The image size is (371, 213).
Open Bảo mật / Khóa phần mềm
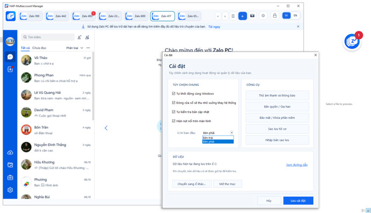click(x=277, y=118)
